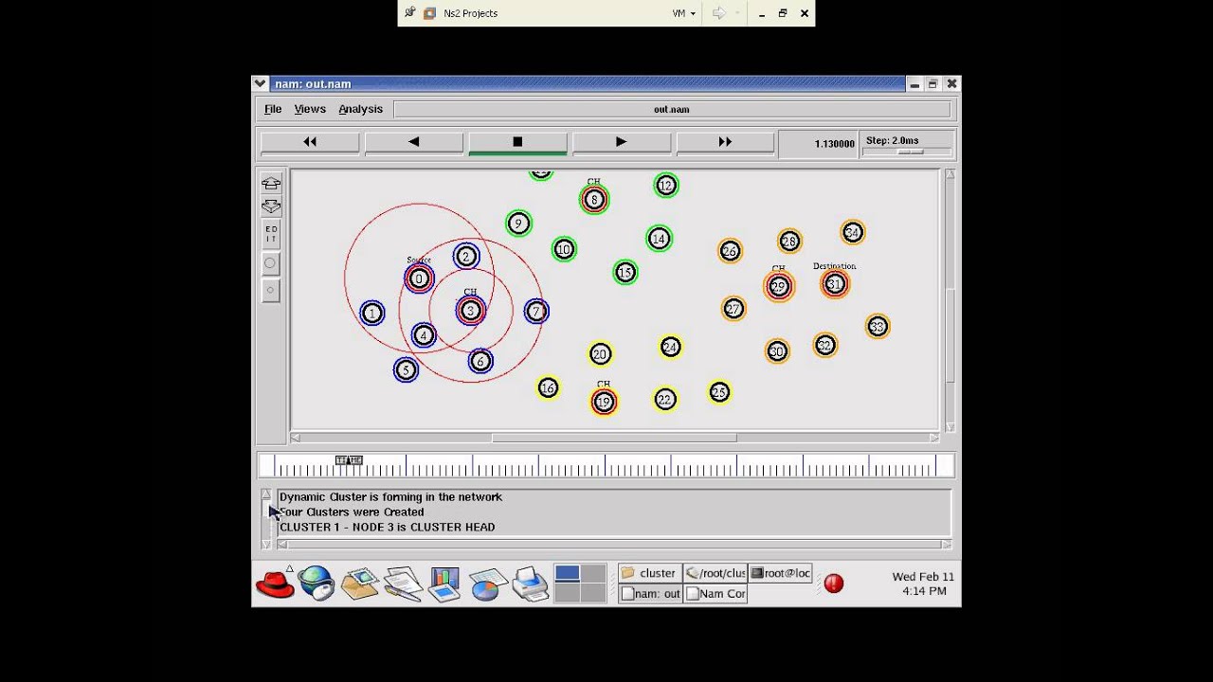Launch the word processor icon
Viewport: 1213px width, 682px height.
click(x=403, y=583)
